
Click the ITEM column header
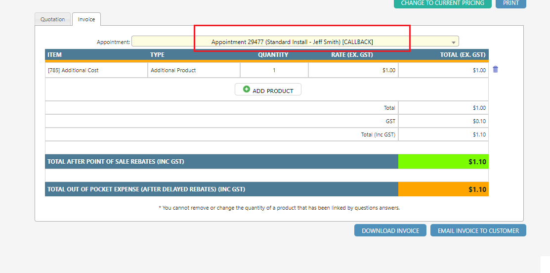coord(55,55)
